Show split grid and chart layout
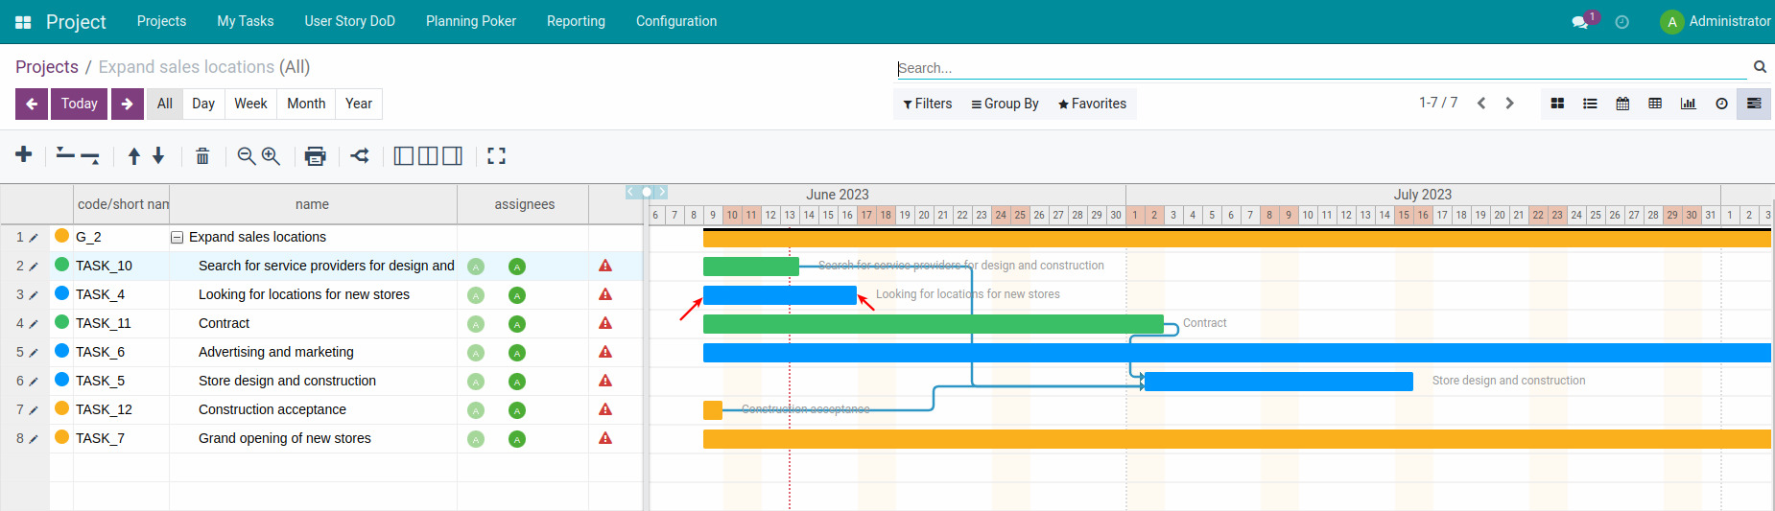The height and width of the screenshot is (511, 1775). 428,155
